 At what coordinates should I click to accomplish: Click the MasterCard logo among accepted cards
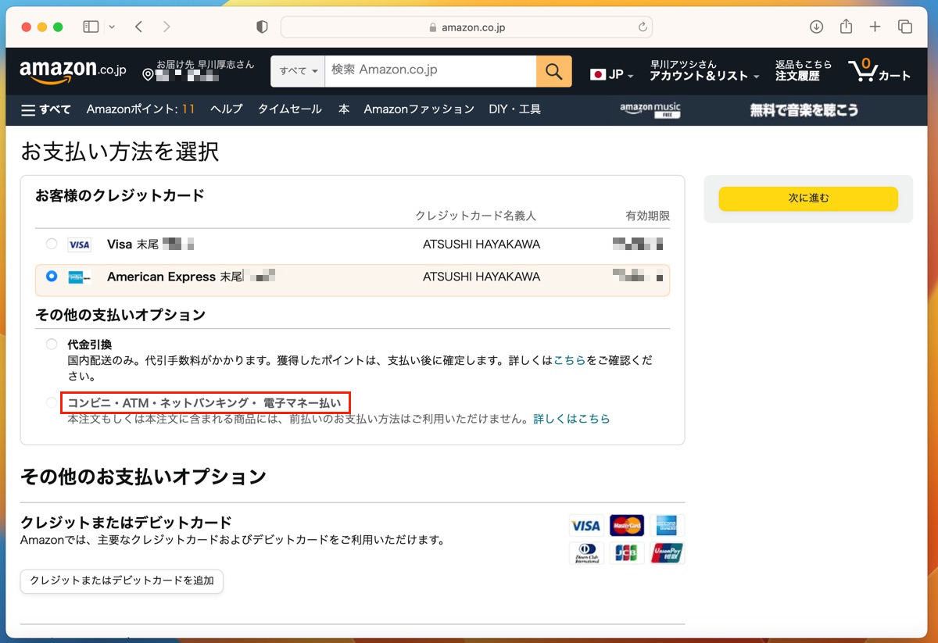pos(626,526)
